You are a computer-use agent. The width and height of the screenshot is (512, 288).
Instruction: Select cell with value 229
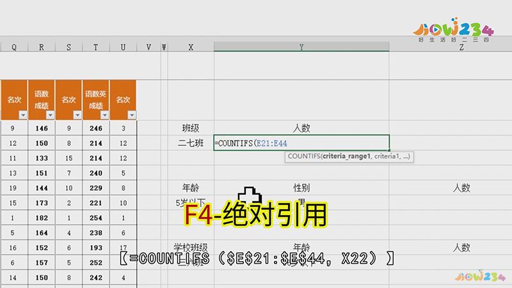(95, 188)
